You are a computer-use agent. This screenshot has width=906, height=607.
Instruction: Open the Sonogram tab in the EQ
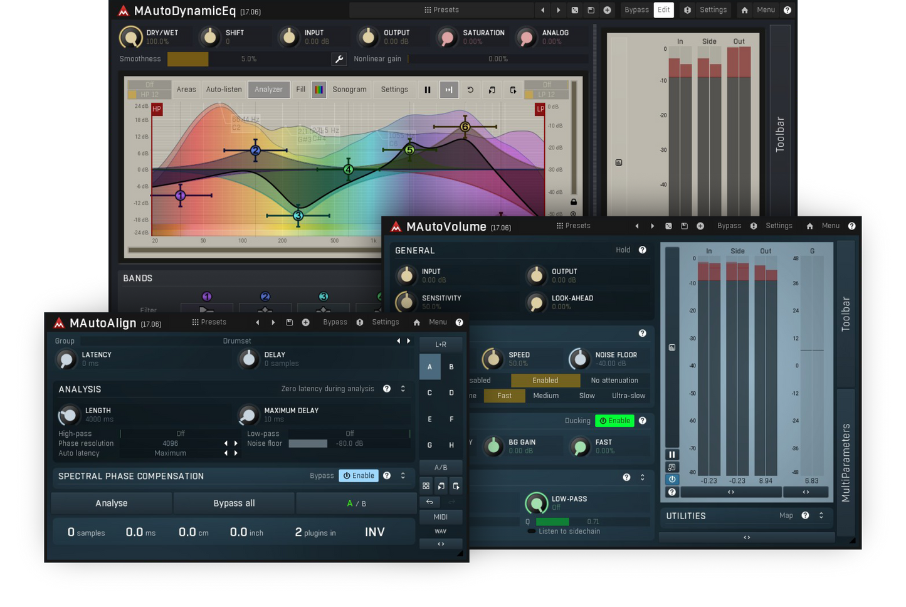tap(349, 90)
